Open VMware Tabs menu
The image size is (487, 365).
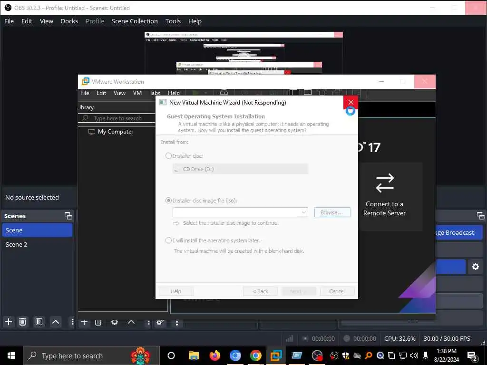pyautogui.click(x=155, y=93)
